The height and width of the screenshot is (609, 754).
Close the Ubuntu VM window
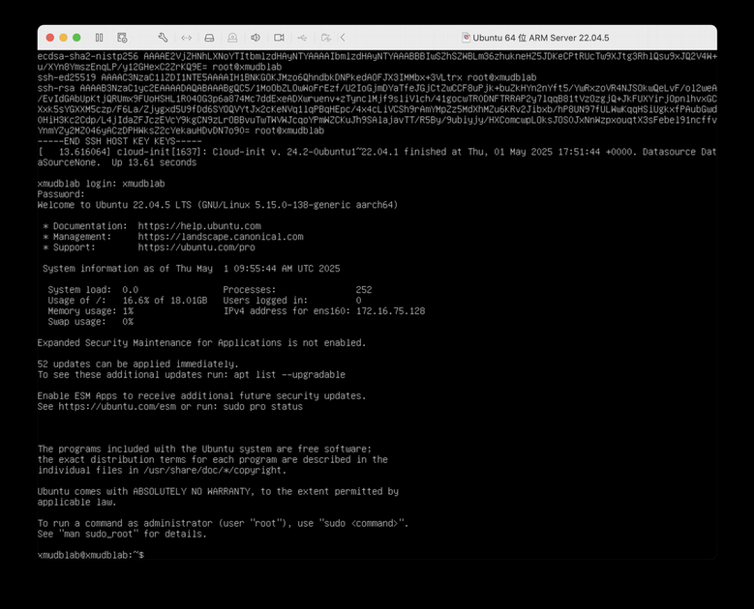coord(50,38)
